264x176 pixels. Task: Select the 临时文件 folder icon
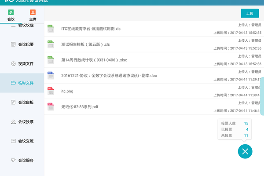(14, 83)
